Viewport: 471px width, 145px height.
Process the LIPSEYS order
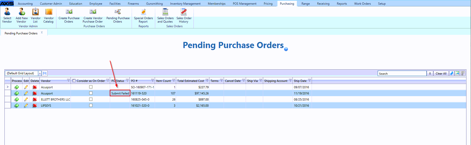(x=17, y=106)
